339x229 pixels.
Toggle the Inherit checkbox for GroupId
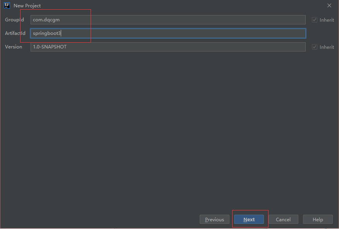[314, 20]
